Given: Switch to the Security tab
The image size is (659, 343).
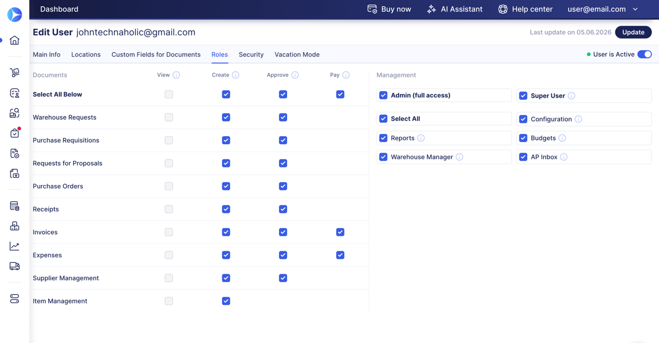Looking at the screenshot, I should (x=251, y=55).
